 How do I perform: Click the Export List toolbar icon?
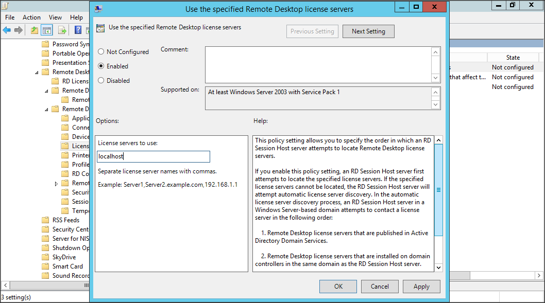point(62,30)
